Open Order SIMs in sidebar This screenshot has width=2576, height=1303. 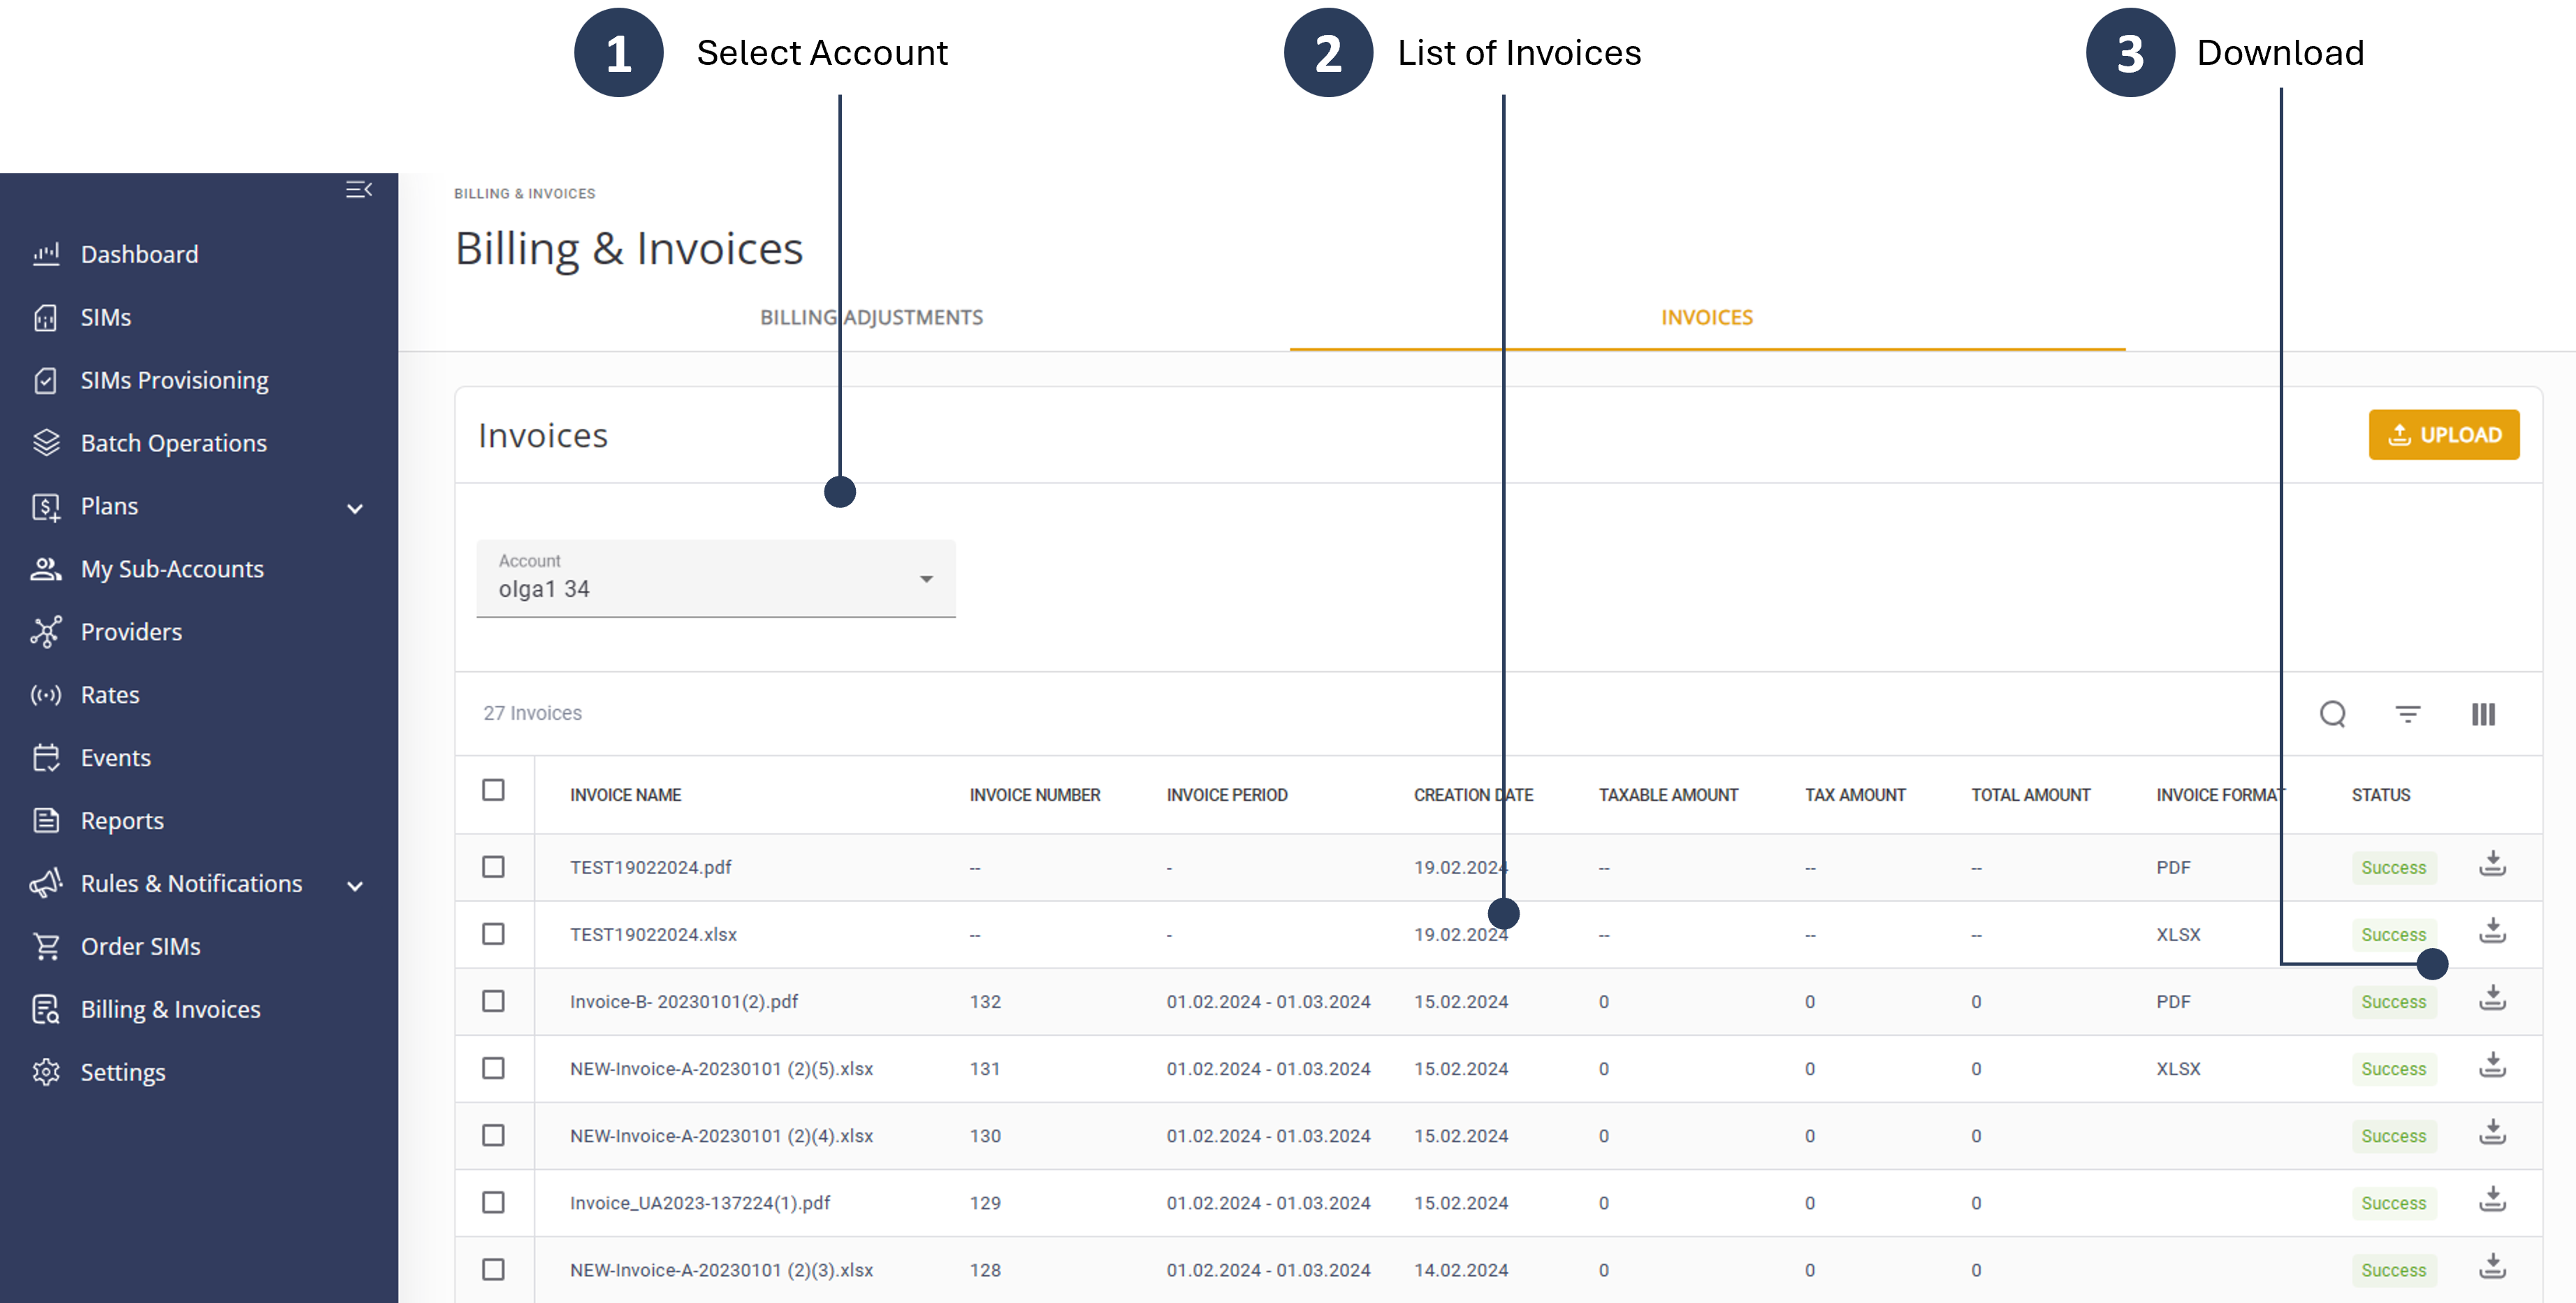pos(140,946)
